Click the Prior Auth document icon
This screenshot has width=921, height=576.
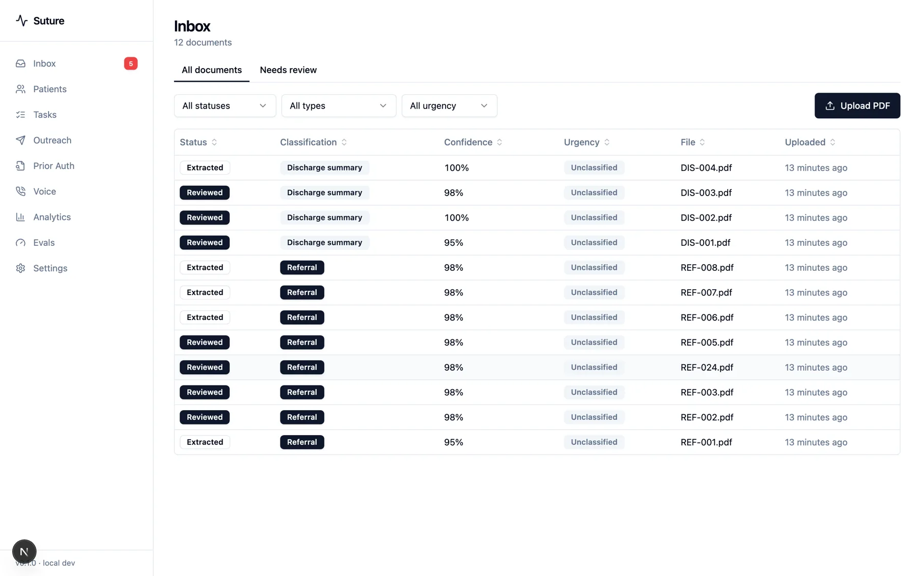[x=20, y=166]
